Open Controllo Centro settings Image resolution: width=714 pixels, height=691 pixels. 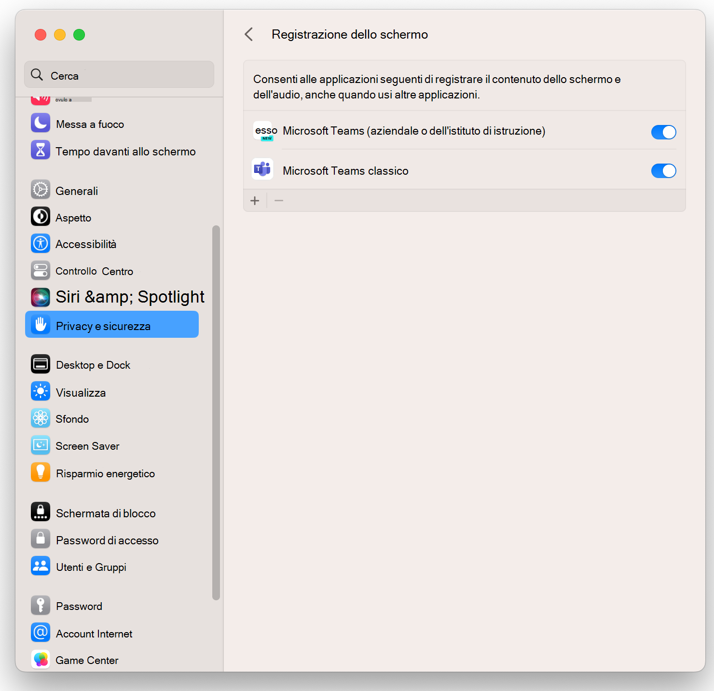click(x=94, y=271)
